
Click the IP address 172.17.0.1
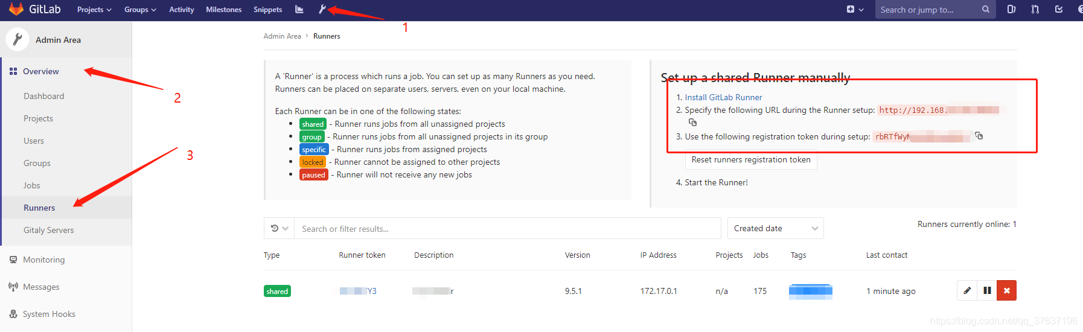click(x=659, y=291)
